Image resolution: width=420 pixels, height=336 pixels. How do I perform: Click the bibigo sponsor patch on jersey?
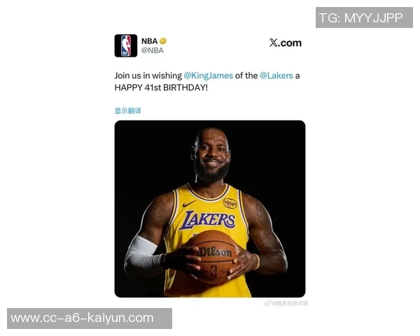tap(230, 203)
